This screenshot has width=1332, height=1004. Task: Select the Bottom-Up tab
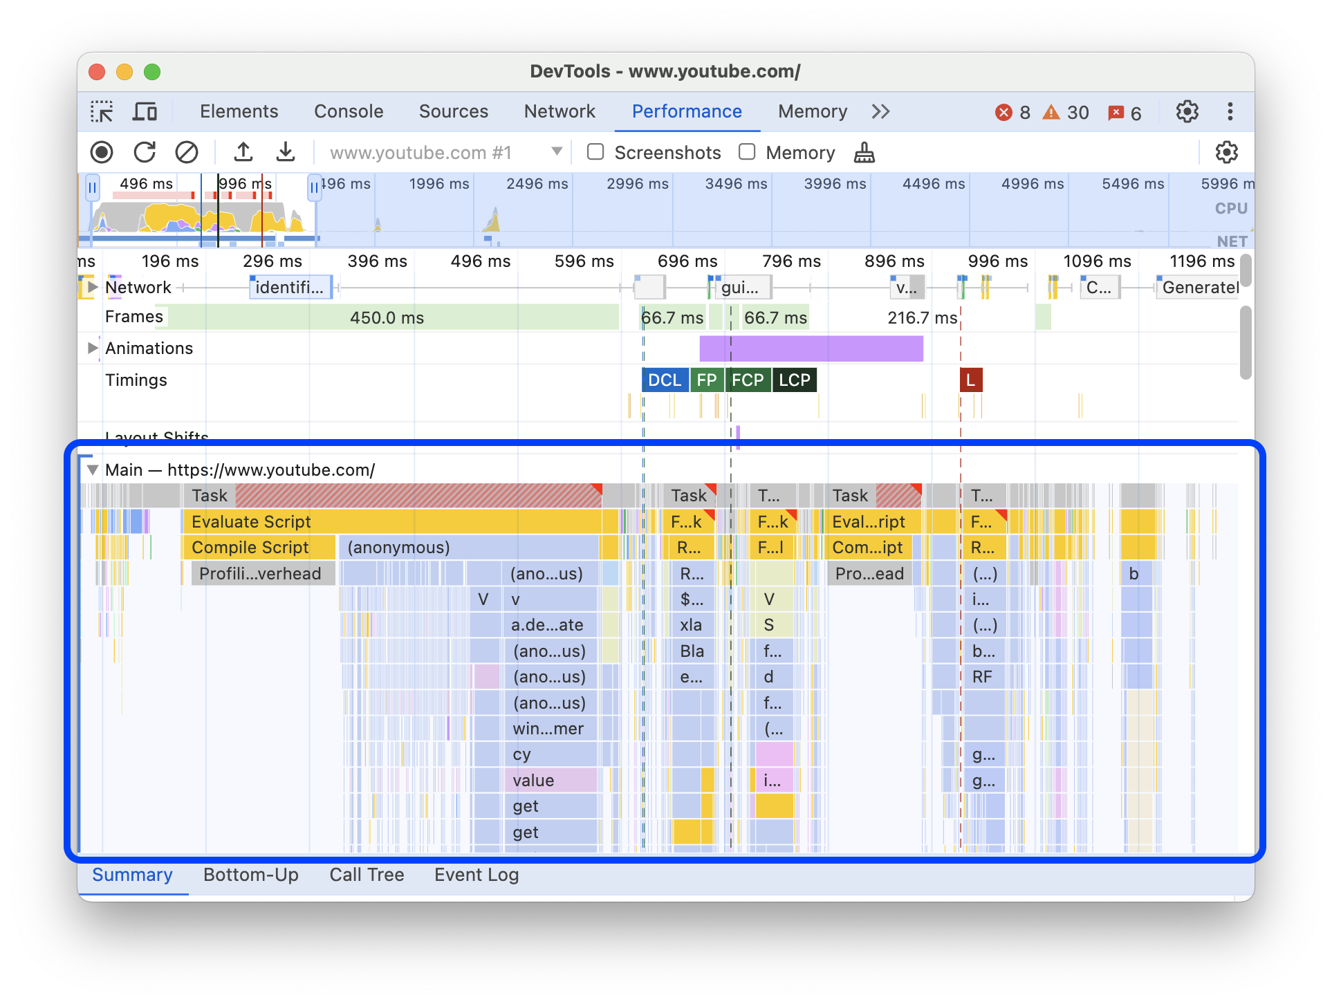(251, 875)
